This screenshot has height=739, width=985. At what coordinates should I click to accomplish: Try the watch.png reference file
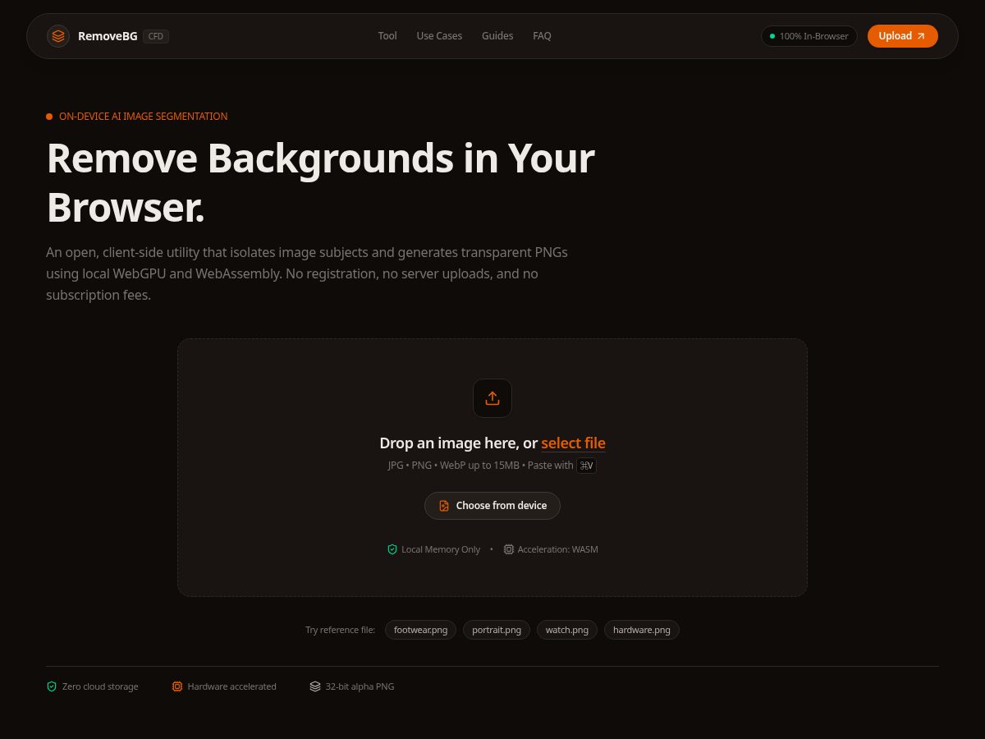[567, 630]
